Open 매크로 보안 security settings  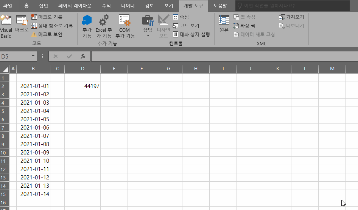pyautogui.click(x=47, y=34)
